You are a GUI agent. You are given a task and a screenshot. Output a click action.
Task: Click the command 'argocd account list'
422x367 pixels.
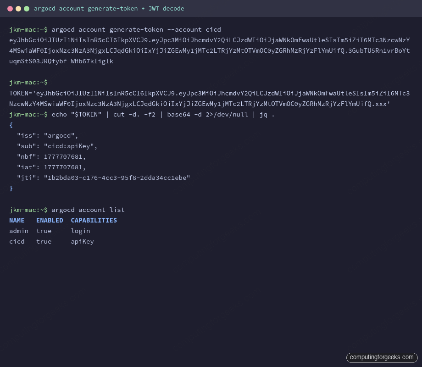point(88,210)
